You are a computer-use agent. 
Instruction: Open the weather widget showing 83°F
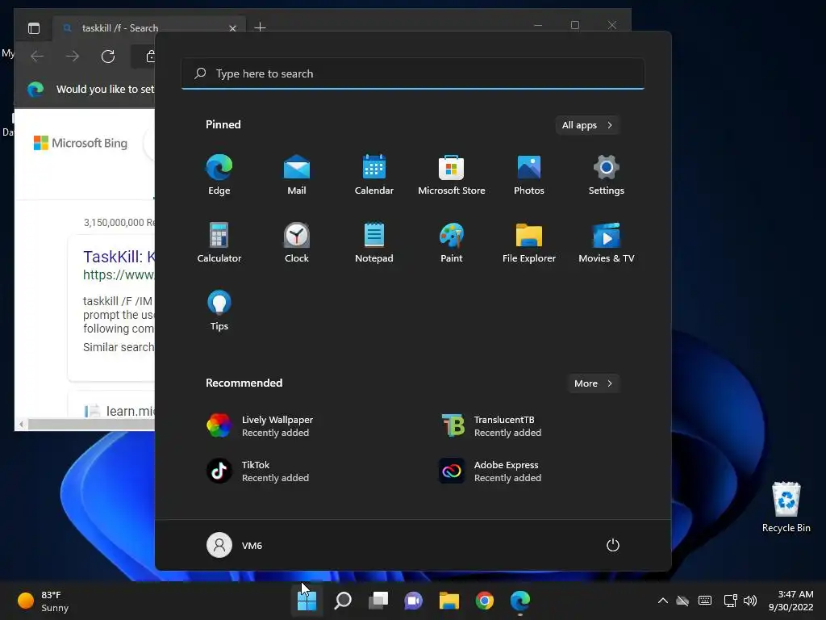tap(44, 601)
